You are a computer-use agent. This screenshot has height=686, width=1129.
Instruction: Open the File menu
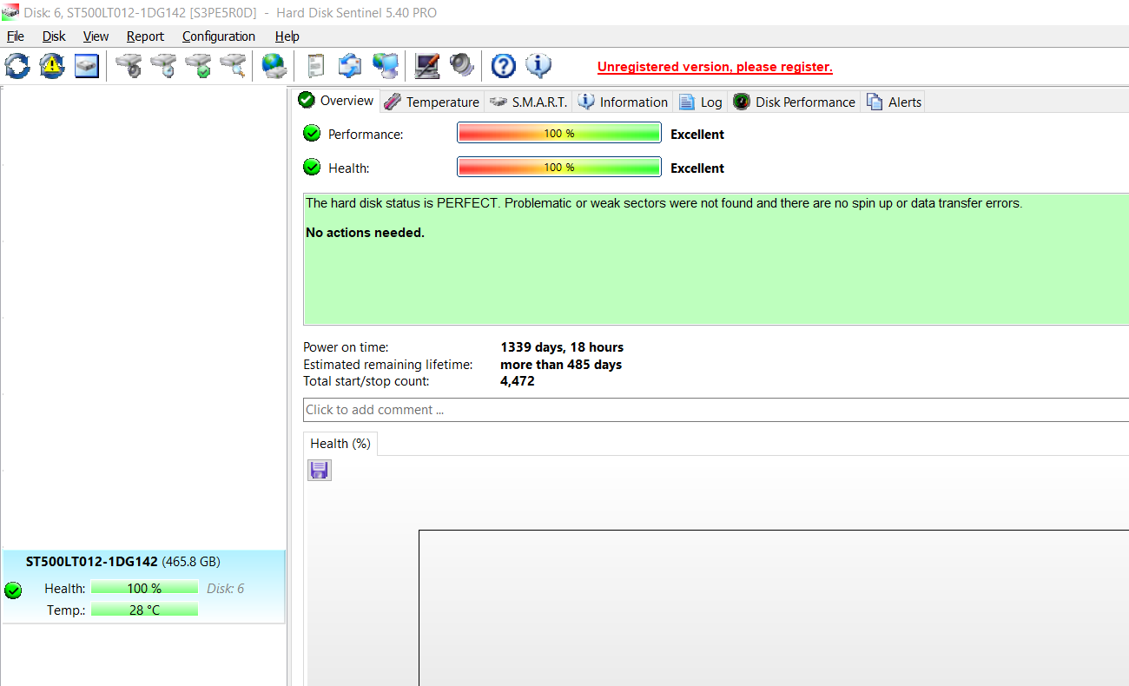tap(16, 36)
